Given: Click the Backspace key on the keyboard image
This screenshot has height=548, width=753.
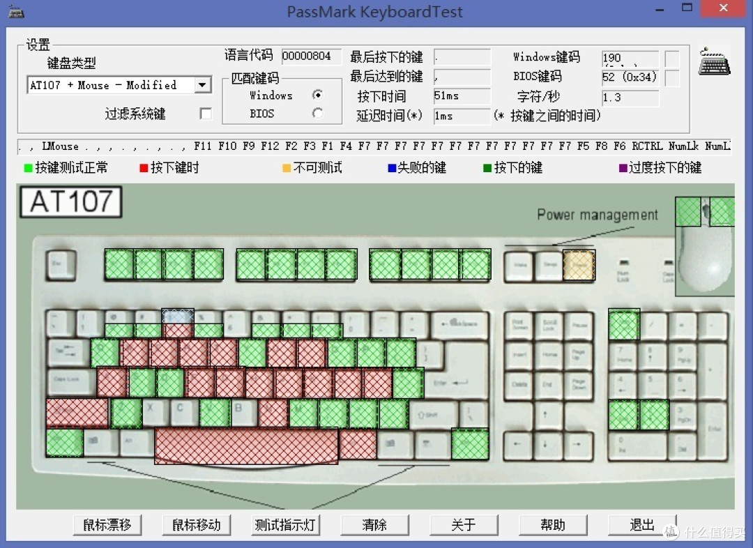Looking at the screenshot, I should click(460, 324).
